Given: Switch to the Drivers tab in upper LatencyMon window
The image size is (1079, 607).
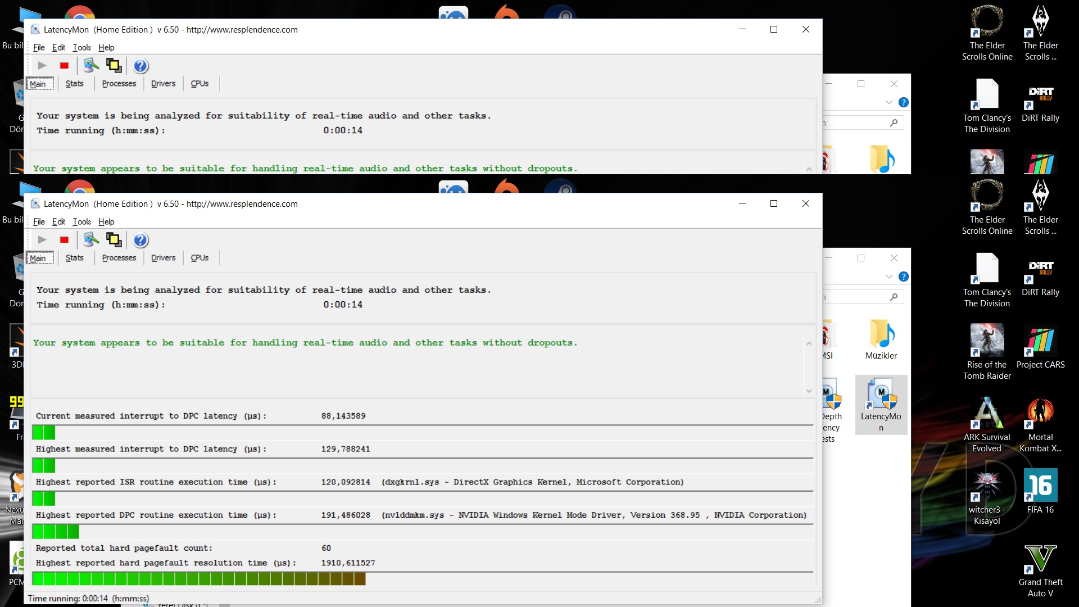Looking at the screenshot, I should (163, 84).
